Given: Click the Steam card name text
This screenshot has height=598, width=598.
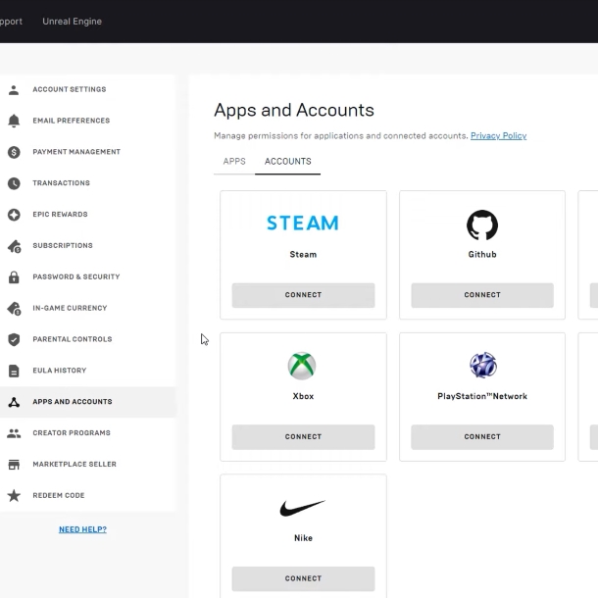Looking at the screenshot, I should point(303,254).
